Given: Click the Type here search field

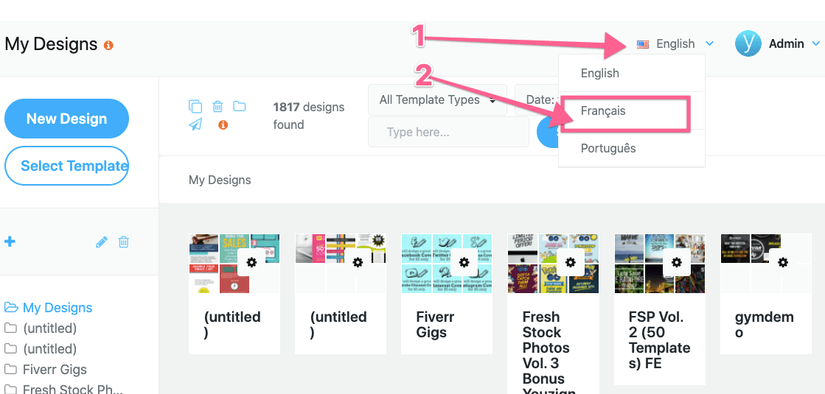Looking at the screenshot, I should coord(448,133).
